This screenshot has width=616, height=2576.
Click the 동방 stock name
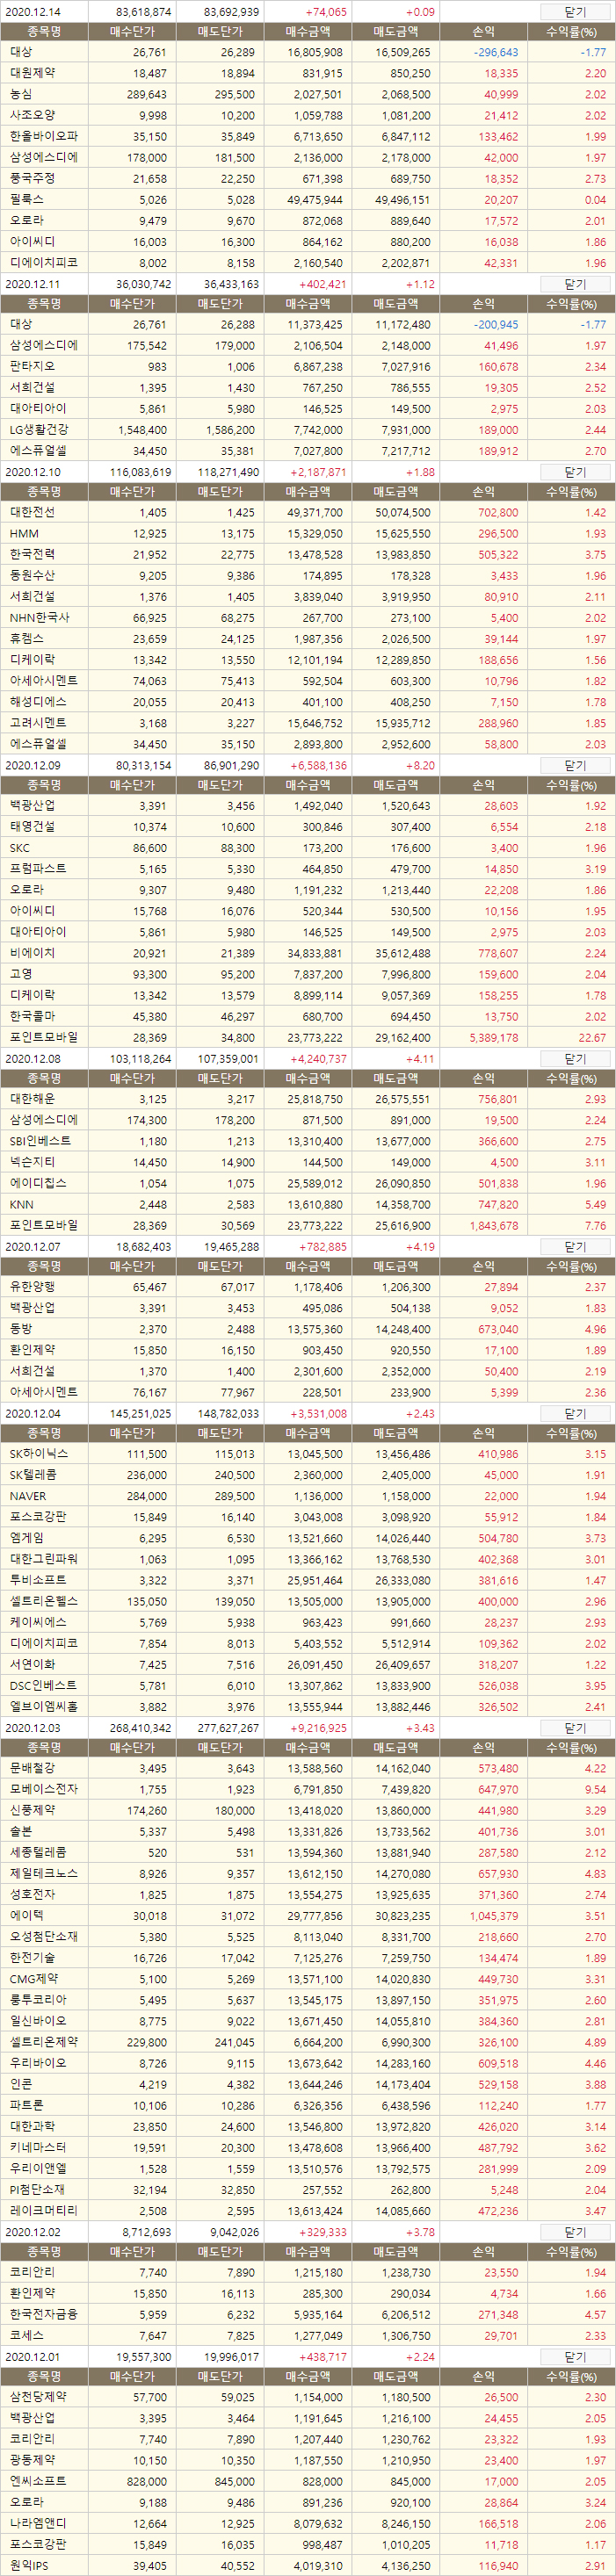point(21,1329)
